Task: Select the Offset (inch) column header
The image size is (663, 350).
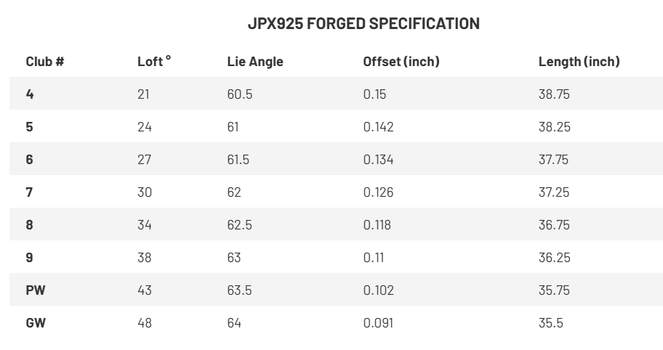Action: click(x=401, y=62)
